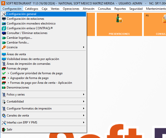Screen dimensions: 166x138
Task: Open the Mantenimiento menu
Action: pyautogui.click(x=156, y=9)
